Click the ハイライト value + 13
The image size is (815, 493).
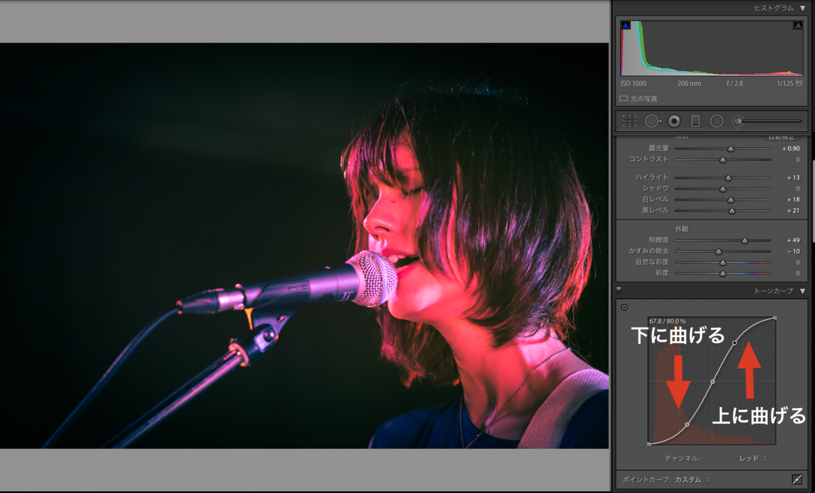tap(793, 178)
